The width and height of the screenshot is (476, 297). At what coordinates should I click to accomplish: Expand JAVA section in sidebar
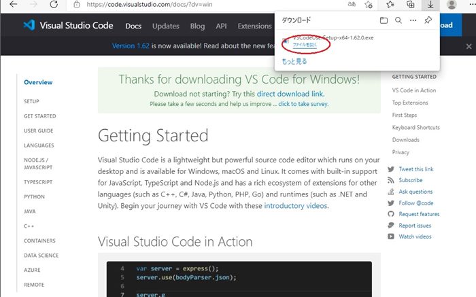[30, 211]
